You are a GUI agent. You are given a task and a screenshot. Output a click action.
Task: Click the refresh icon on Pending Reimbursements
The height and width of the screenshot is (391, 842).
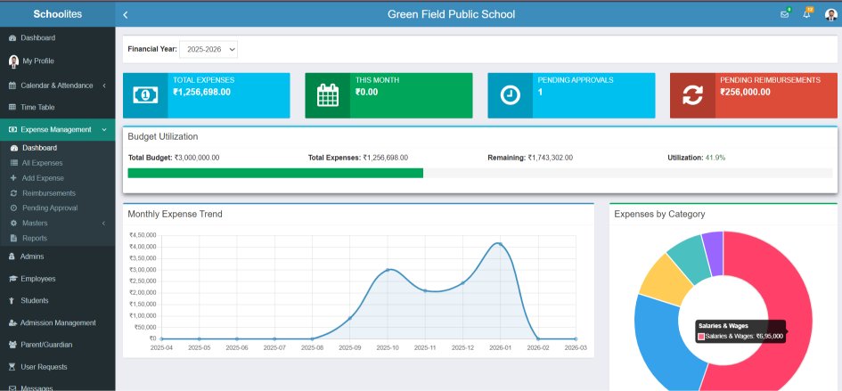[692, 95]
